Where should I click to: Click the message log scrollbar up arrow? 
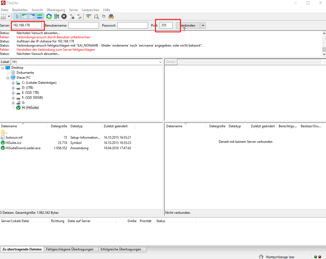(324, 33)
